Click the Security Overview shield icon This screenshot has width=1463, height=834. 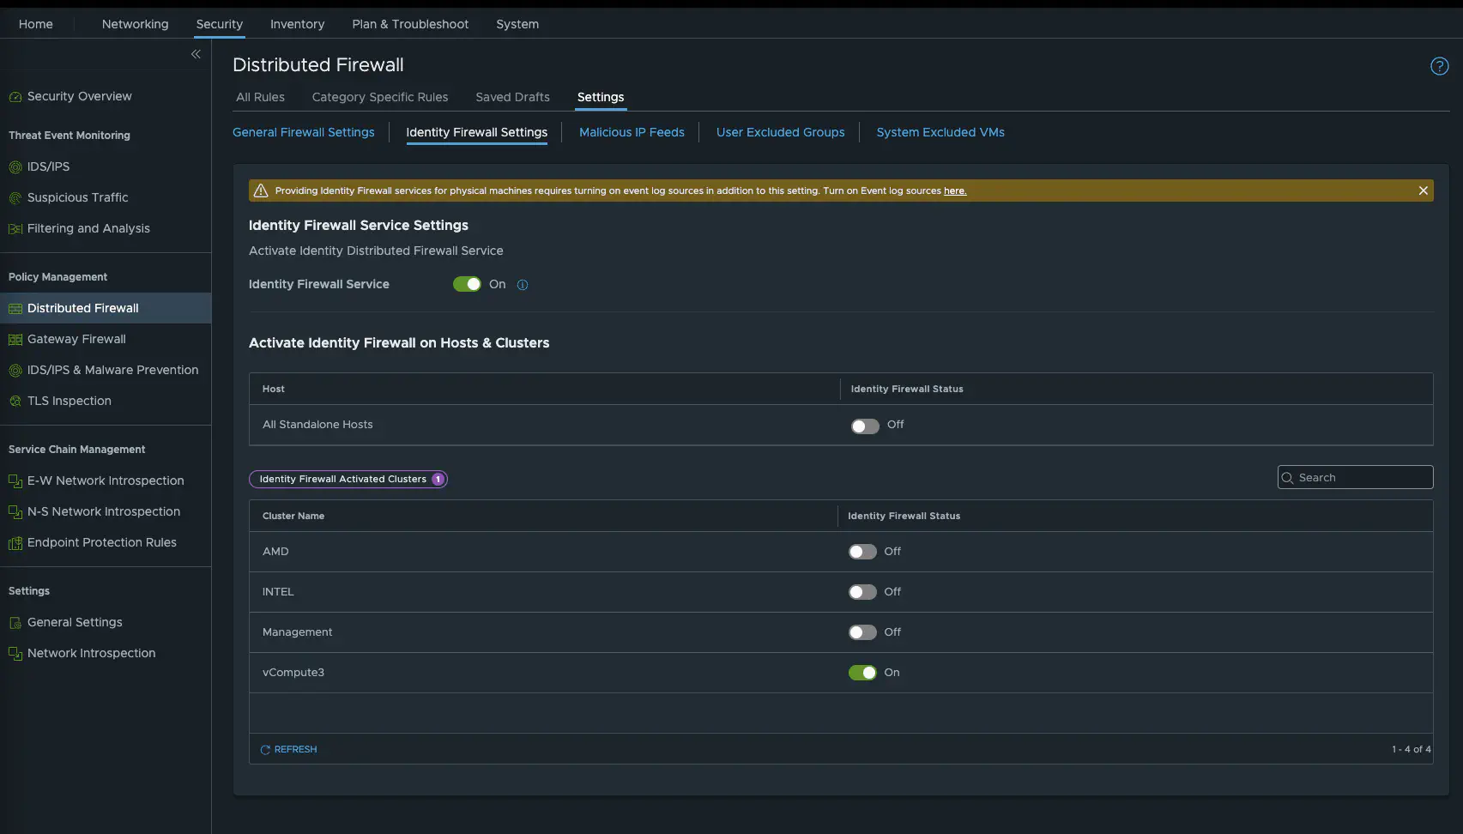[15, 97]
